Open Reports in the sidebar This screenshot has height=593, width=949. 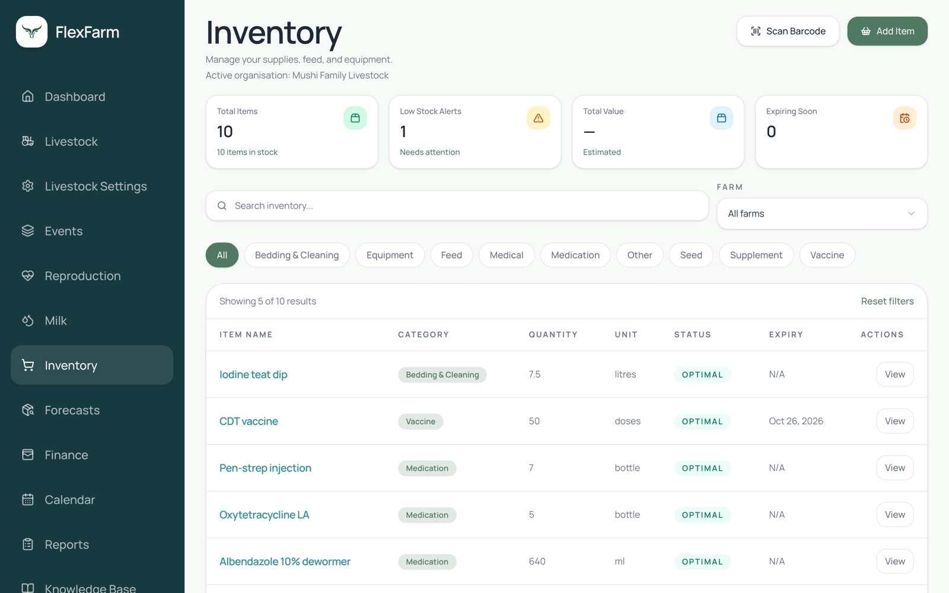pyautogui.click(x=92, y=544)
